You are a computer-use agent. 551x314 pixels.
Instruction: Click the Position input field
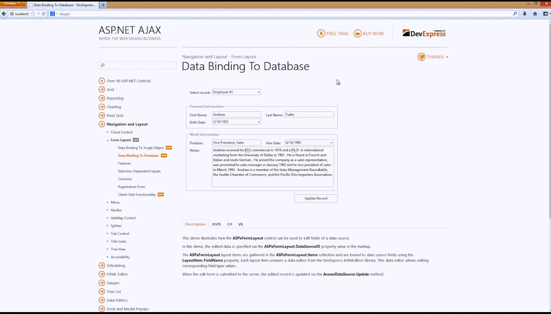pos(237,143)
